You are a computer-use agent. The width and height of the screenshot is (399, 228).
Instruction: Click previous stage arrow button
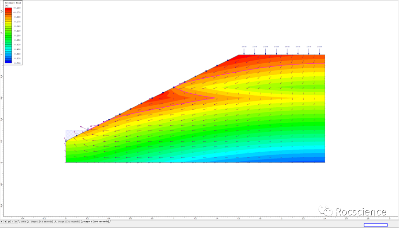(5, 221)
